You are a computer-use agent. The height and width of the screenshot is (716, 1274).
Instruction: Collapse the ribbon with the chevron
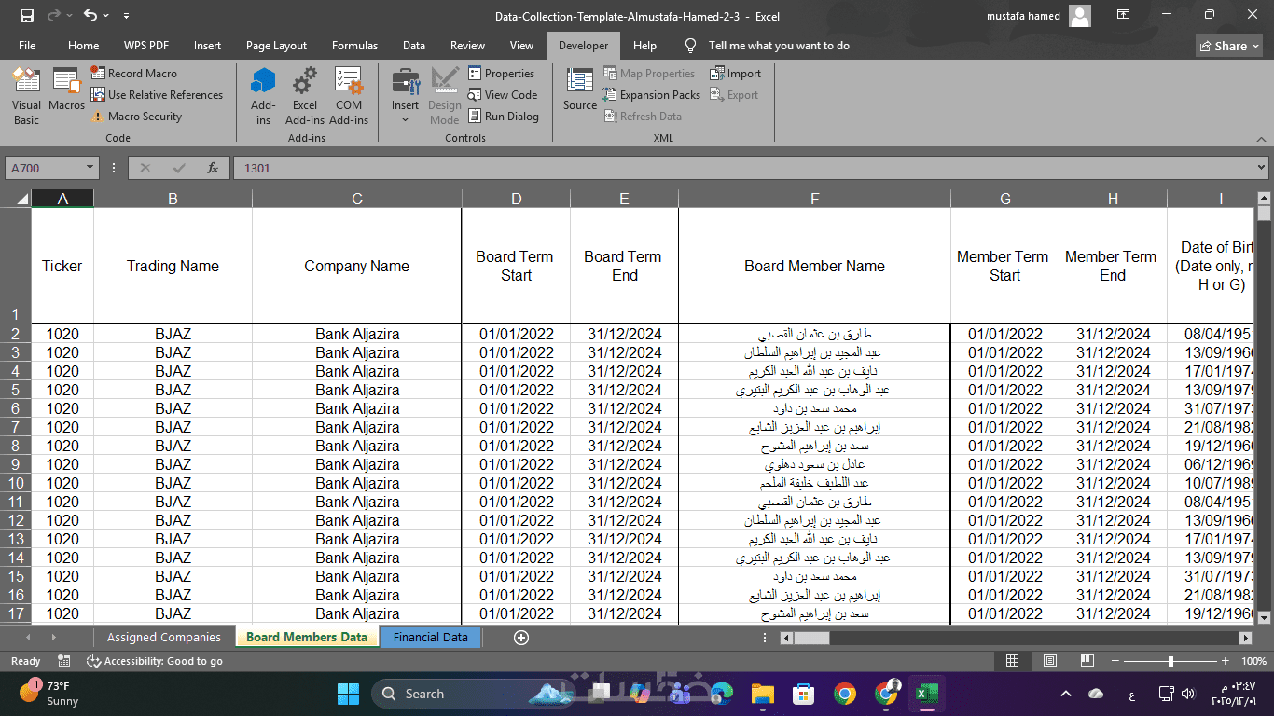point(1260,138)
